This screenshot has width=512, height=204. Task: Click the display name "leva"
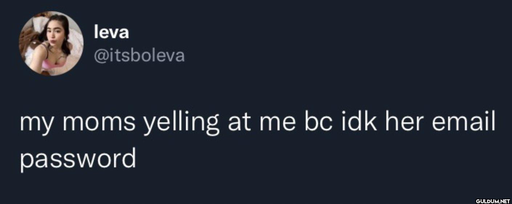(x=111, y=33)
